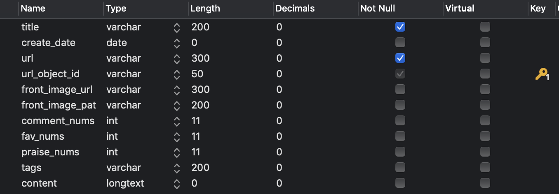Click the decimals value for comment_nums
Image resolution: width=559 pixels, height=194 pixels.
tap(279, 121)
